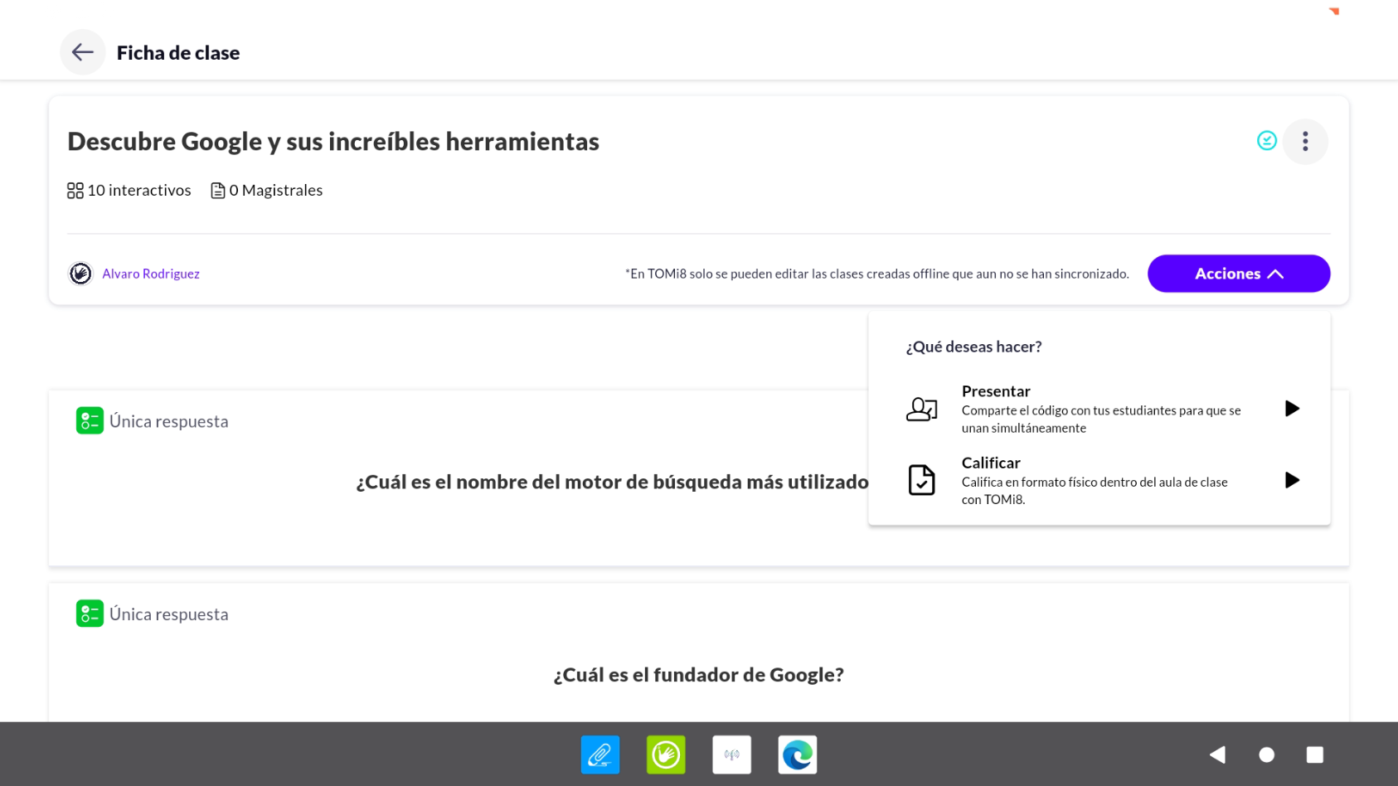Open the Alvaro Rodriguez author link
Screen dimensions: 1398x786
[151, 274]
